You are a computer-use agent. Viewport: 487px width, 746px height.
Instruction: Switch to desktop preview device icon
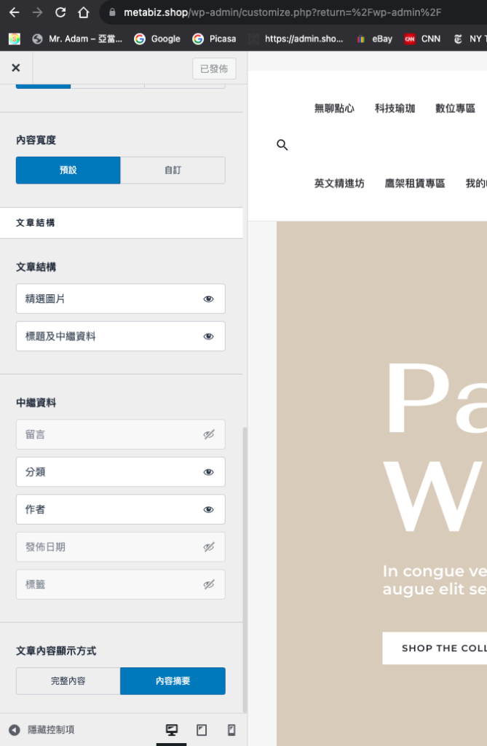pyautogui.click(x=172, y=729)
